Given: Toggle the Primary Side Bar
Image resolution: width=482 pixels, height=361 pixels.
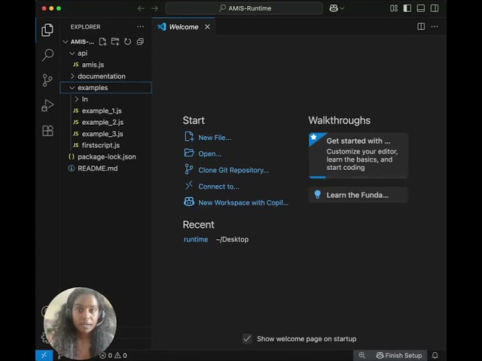Looking at the screenshot, I should coord(407,8).
